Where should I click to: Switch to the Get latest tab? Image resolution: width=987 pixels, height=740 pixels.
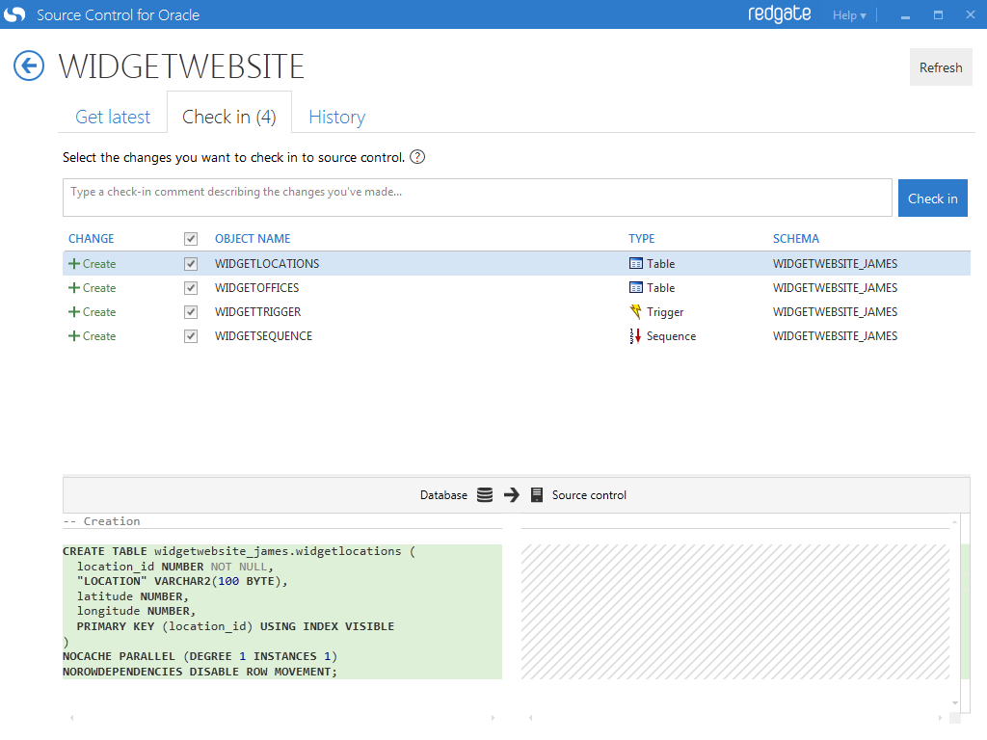pos(113,117)
